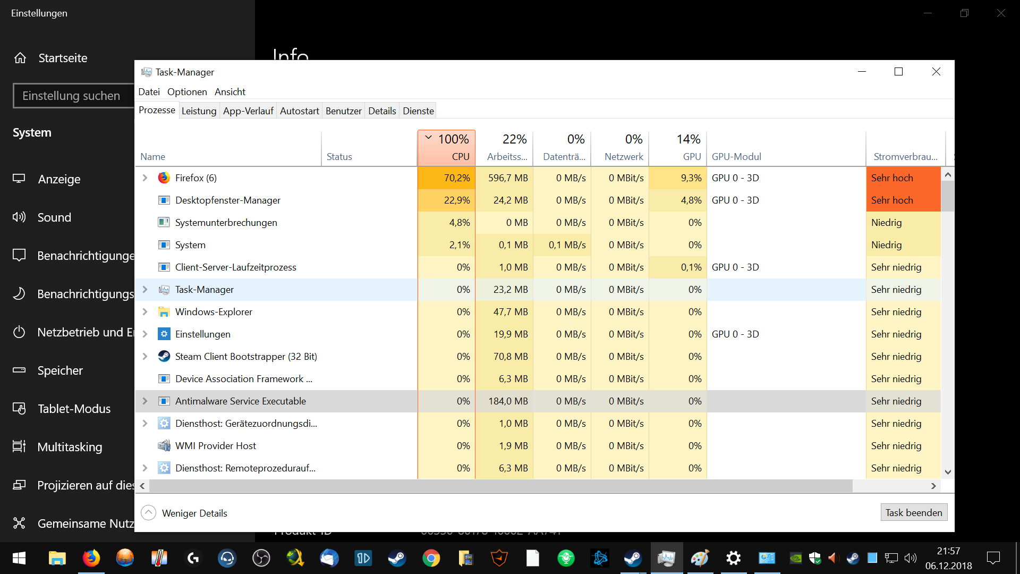Click the horizontal scrollbar right arrow
The height and width of the screenshot is (574, 1020).
click(x=933, y=486)
